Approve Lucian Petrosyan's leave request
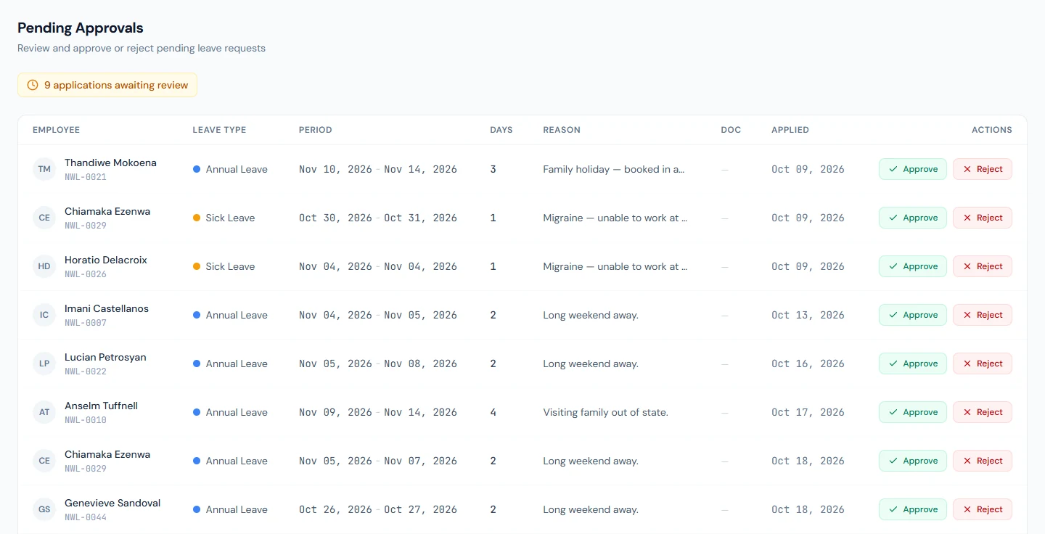Image resolution: width=1045 pixels, height=534 pixels. pos(913,363)
